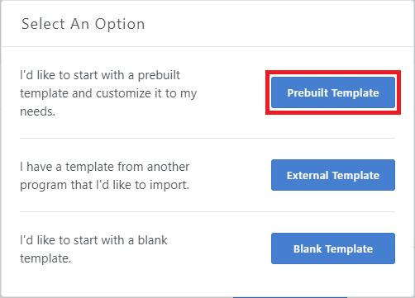Image resolution: width=415 pixels, height=298 pixels.
Task: Click the blue bar at dialog bottom edge
Action: (x=290, y=297)
